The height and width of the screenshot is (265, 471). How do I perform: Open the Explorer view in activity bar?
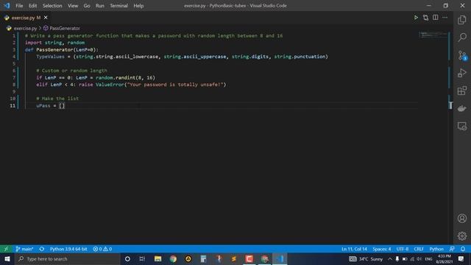(462, 20)
